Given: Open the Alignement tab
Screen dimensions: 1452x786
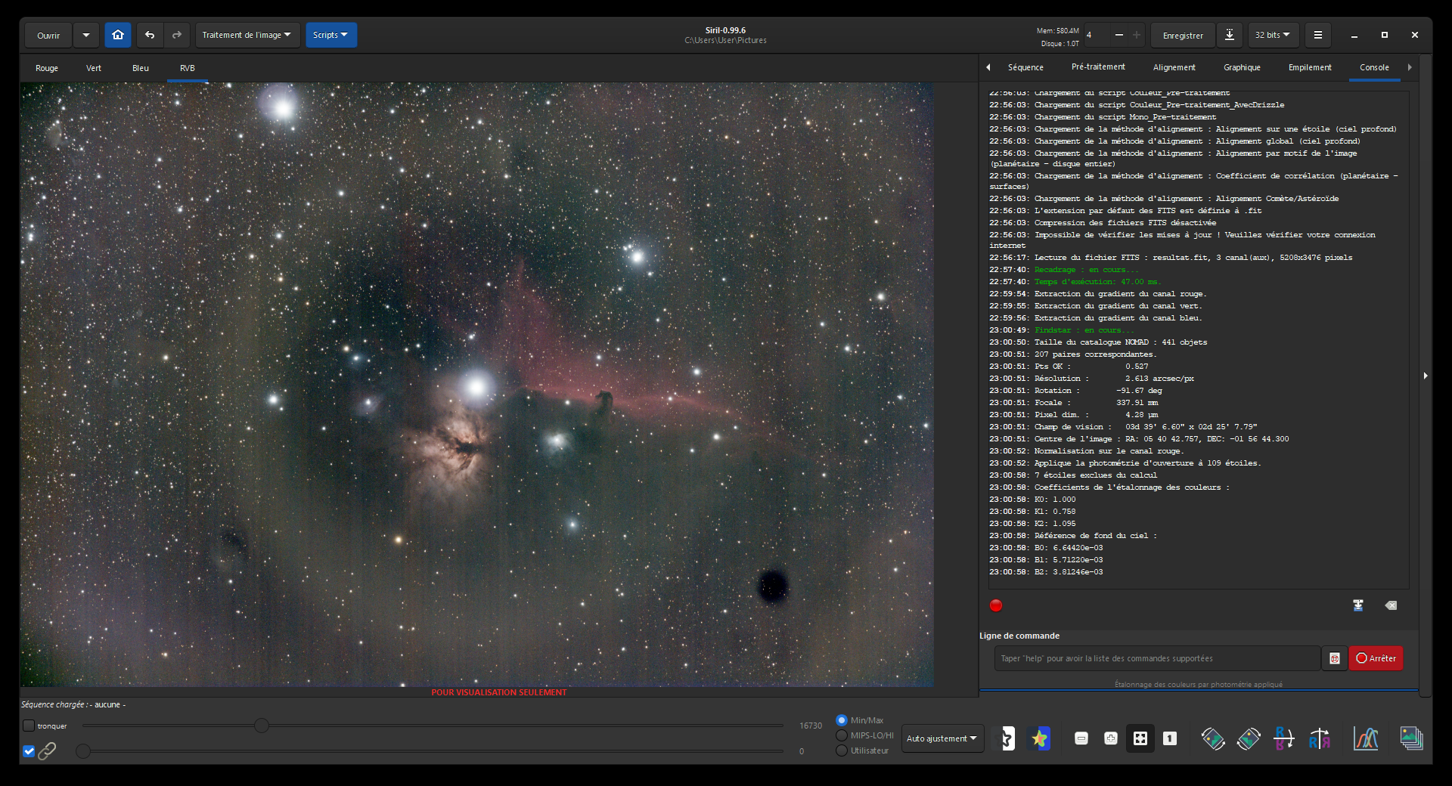Looking at the screenshot, I should click(1174, 67).
